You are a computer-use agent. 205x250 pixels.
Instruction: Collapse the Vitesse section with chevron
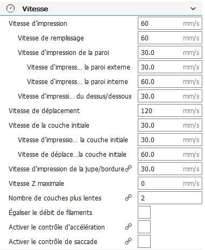click(193, 9)
